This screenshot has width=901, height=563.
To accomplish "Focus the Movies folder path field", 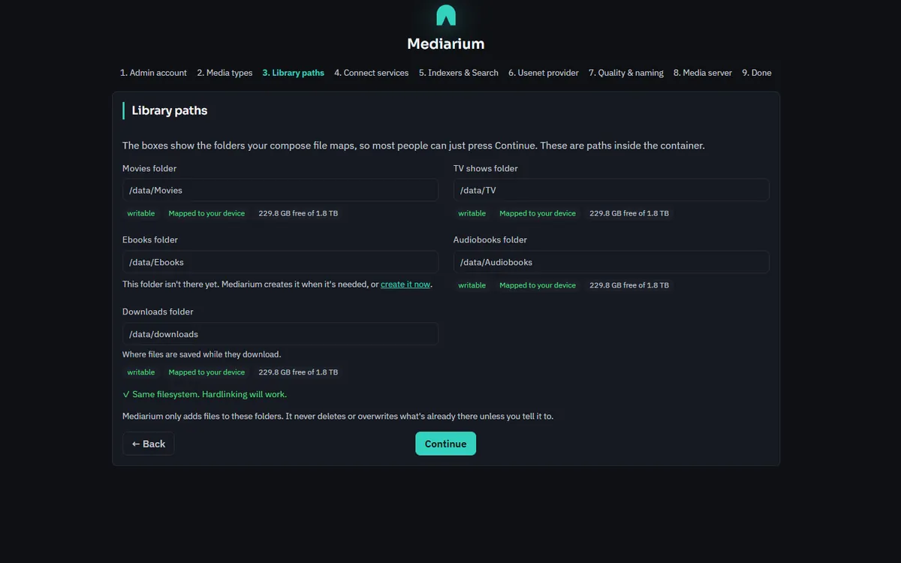I will pos(280,190).
